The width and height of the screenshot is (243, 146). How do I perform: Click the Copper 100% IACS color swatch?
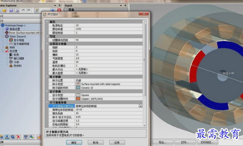tap(78, 99)
